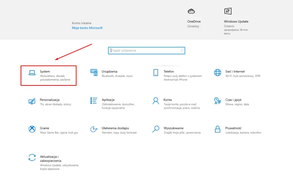Open the System laptop icon
This screenshot has height=179, width=293.
(32, 73)
